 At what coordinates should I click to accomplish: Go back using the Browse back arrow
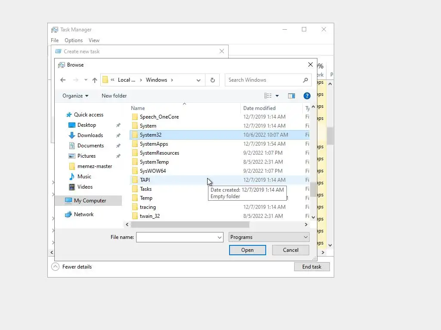click(x=63, y=80)
